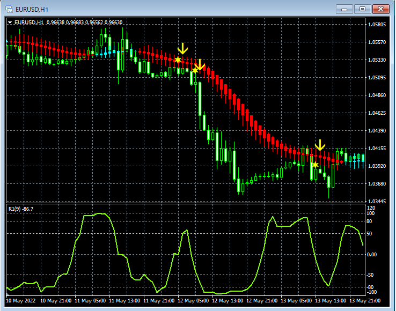Select the 1.05095 price scale value
The height and width of the screenshot is (311, 396).
pos(377,78)
